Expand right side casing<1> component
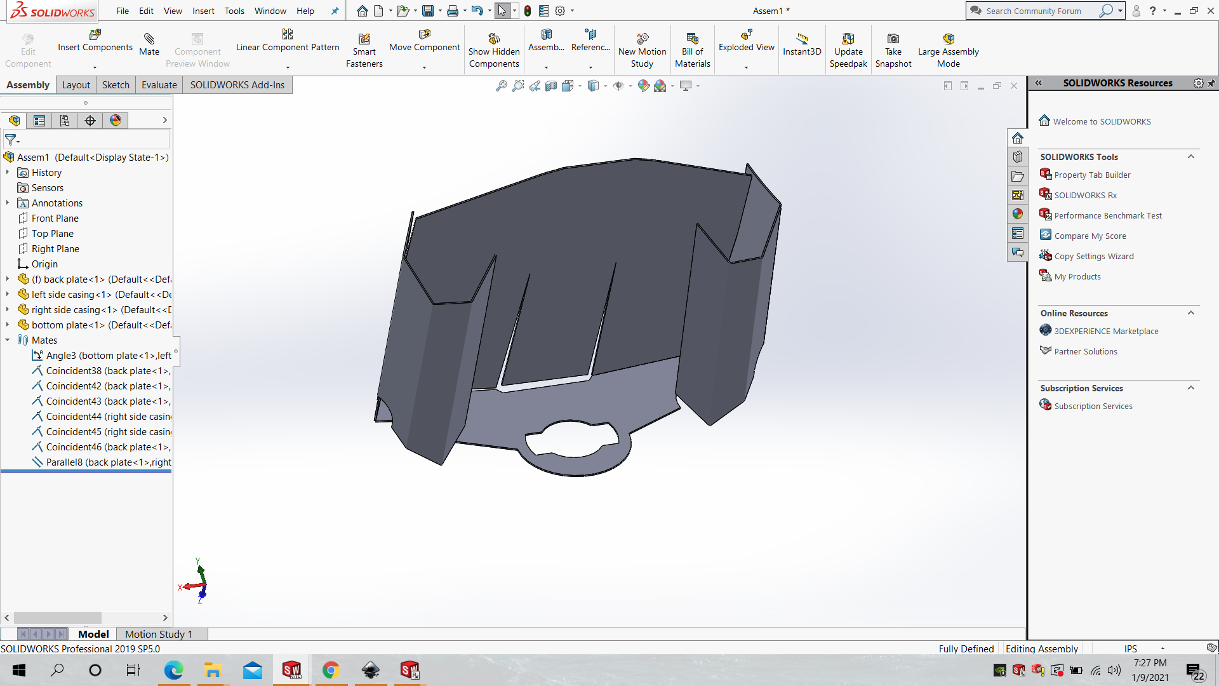 (x=8, y=310)
